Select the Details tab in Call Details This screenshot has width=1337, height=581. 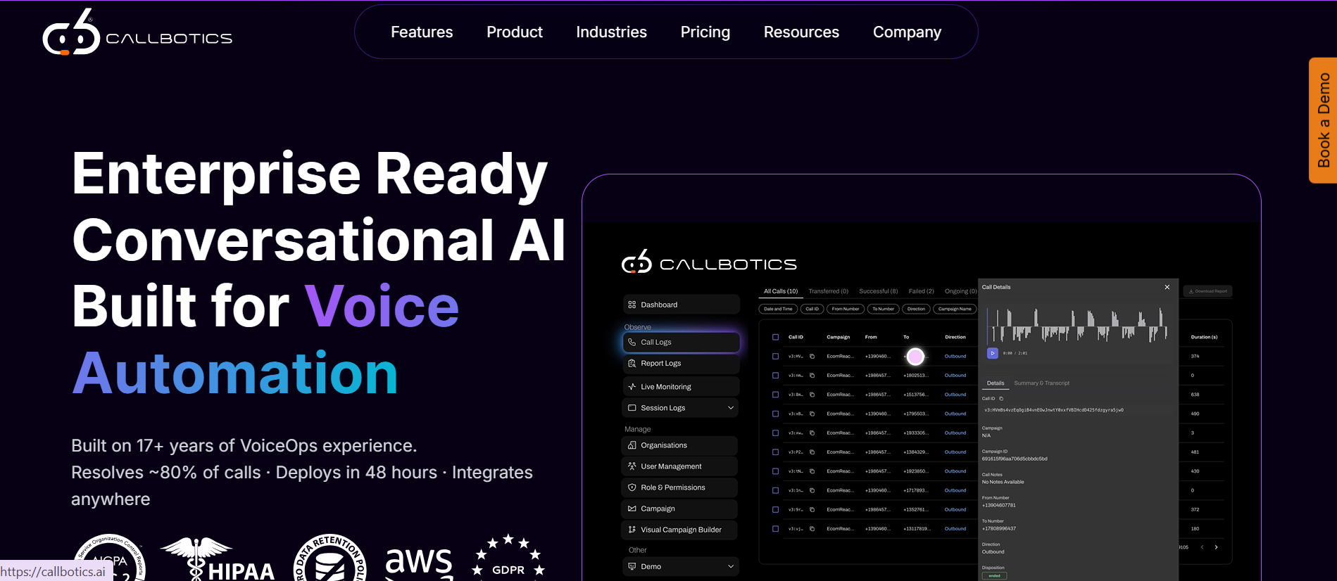pos(996,383)
